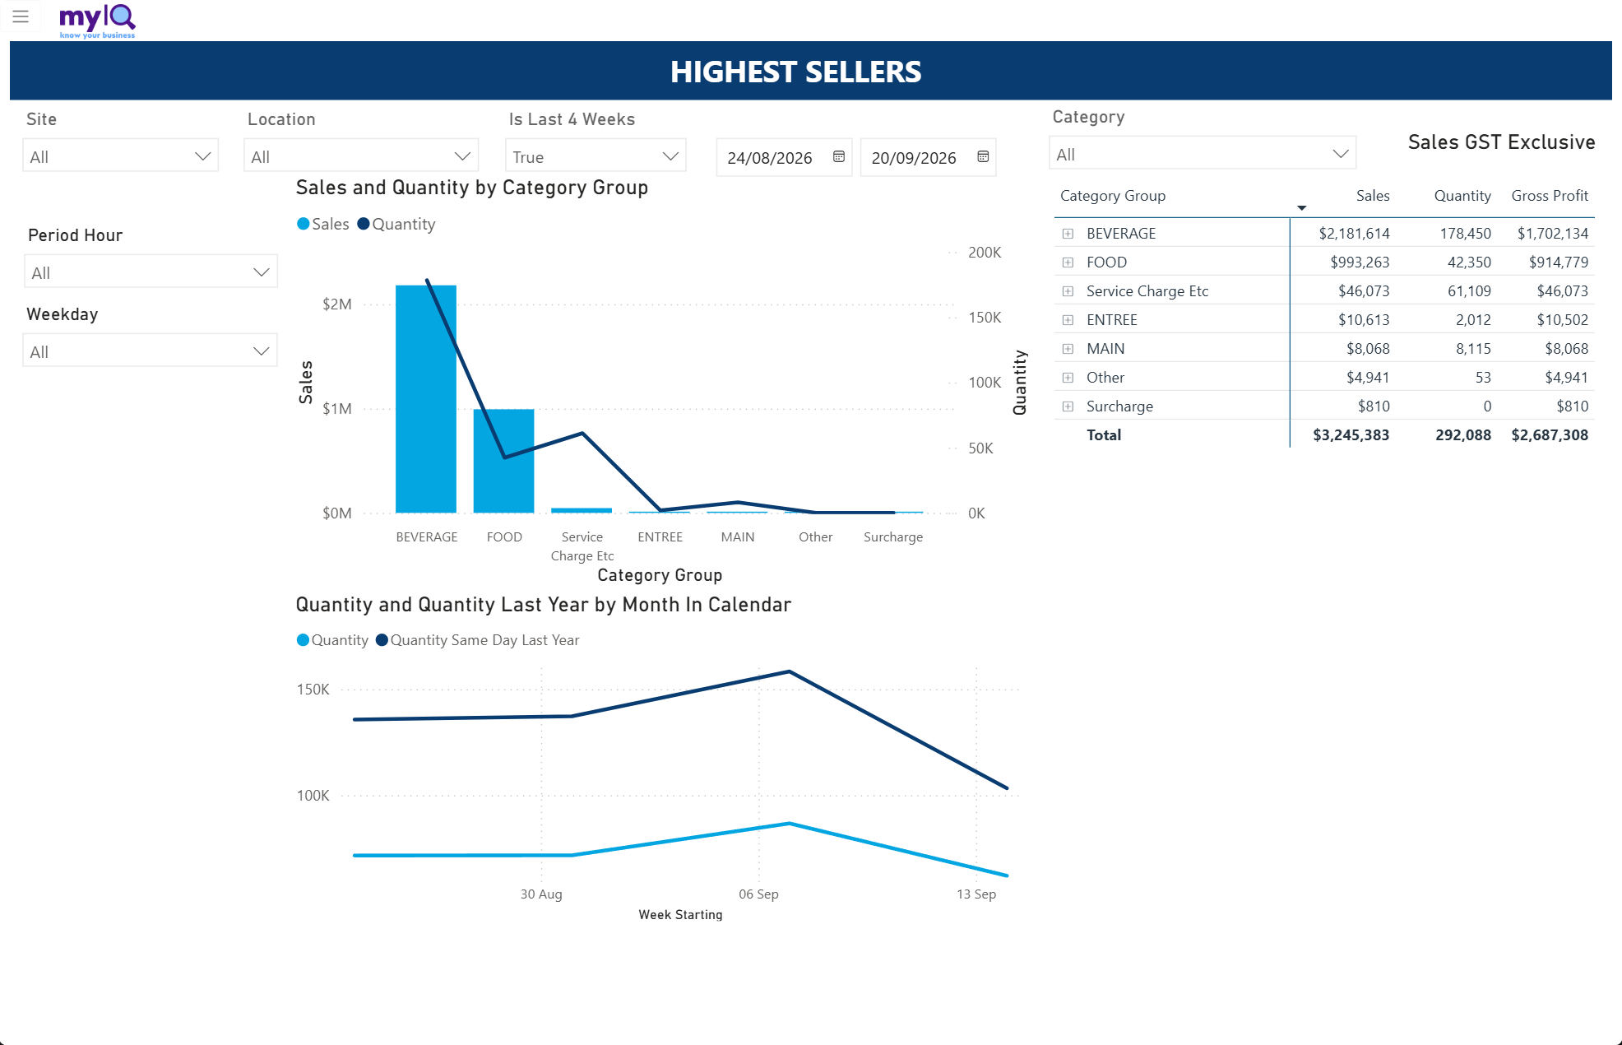Open calendar picker for start date 24/08/2026
The height and width of the screenshot is (1045, 1622).
839,157
